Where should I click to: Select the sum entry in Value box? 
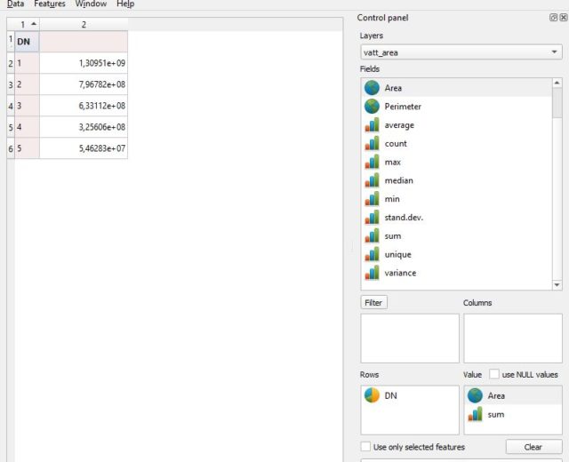495,413
